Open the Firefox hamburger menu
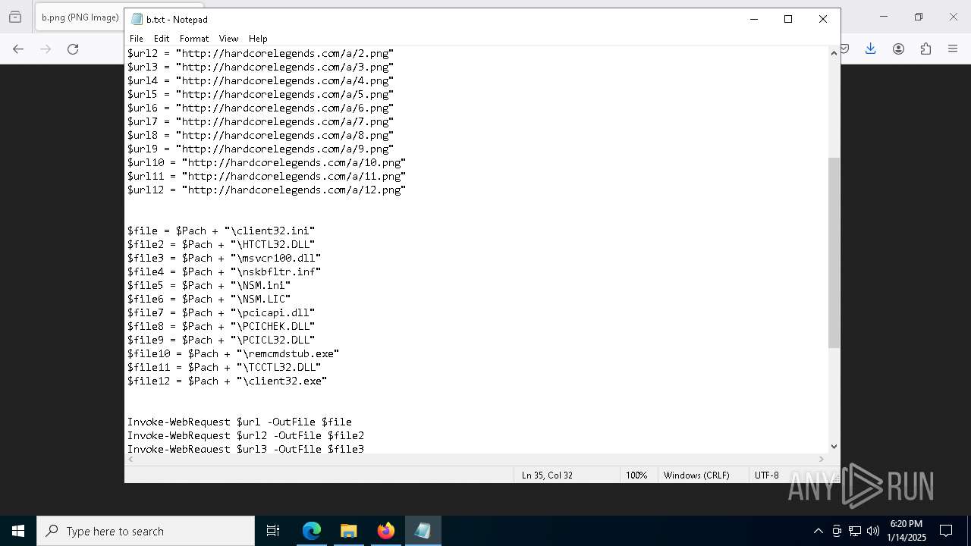The width and height of the screenshot is (971, 546). point(953,49)
